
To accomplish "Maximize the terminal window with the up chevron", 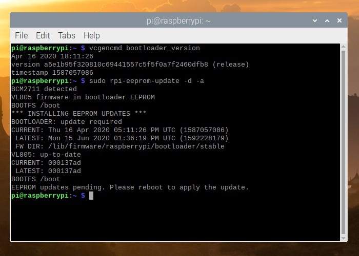I will click(327, 21).
